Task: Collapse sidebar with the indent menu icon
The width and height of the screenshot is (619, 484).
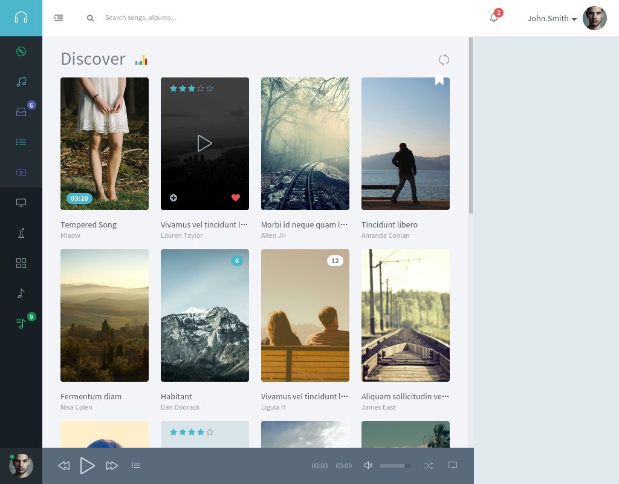Action: pos(59,18)
